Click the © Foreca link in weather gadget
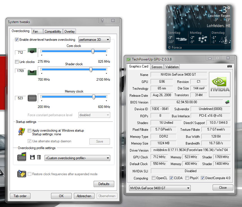Image resolution: width=242 pixels, height=207 pixels. [x=175, y=48]
